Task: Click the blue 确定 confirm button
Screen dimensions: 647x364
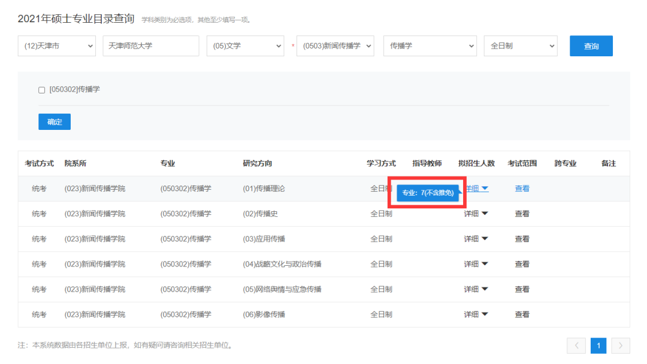Action: (x=55, y=122)
